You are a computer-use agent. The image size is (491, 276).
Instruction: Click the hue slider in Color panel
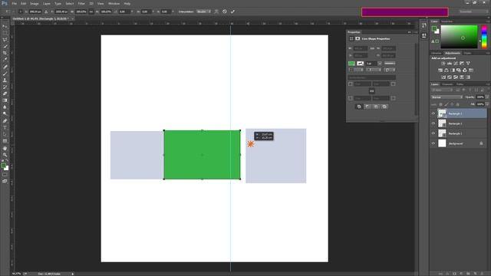click(x=484, y=37)
